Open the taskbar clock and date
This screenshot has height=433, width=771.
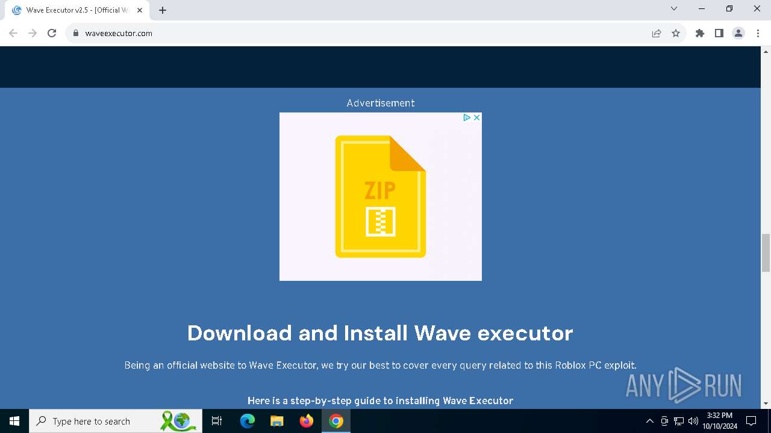(x=720, y=421)
